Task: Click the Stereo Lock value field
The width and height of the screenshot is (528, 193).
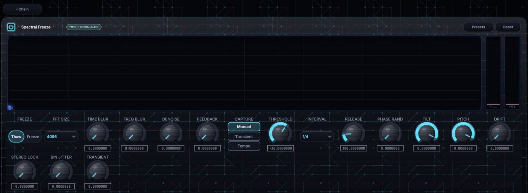Action: pos(25,186)
